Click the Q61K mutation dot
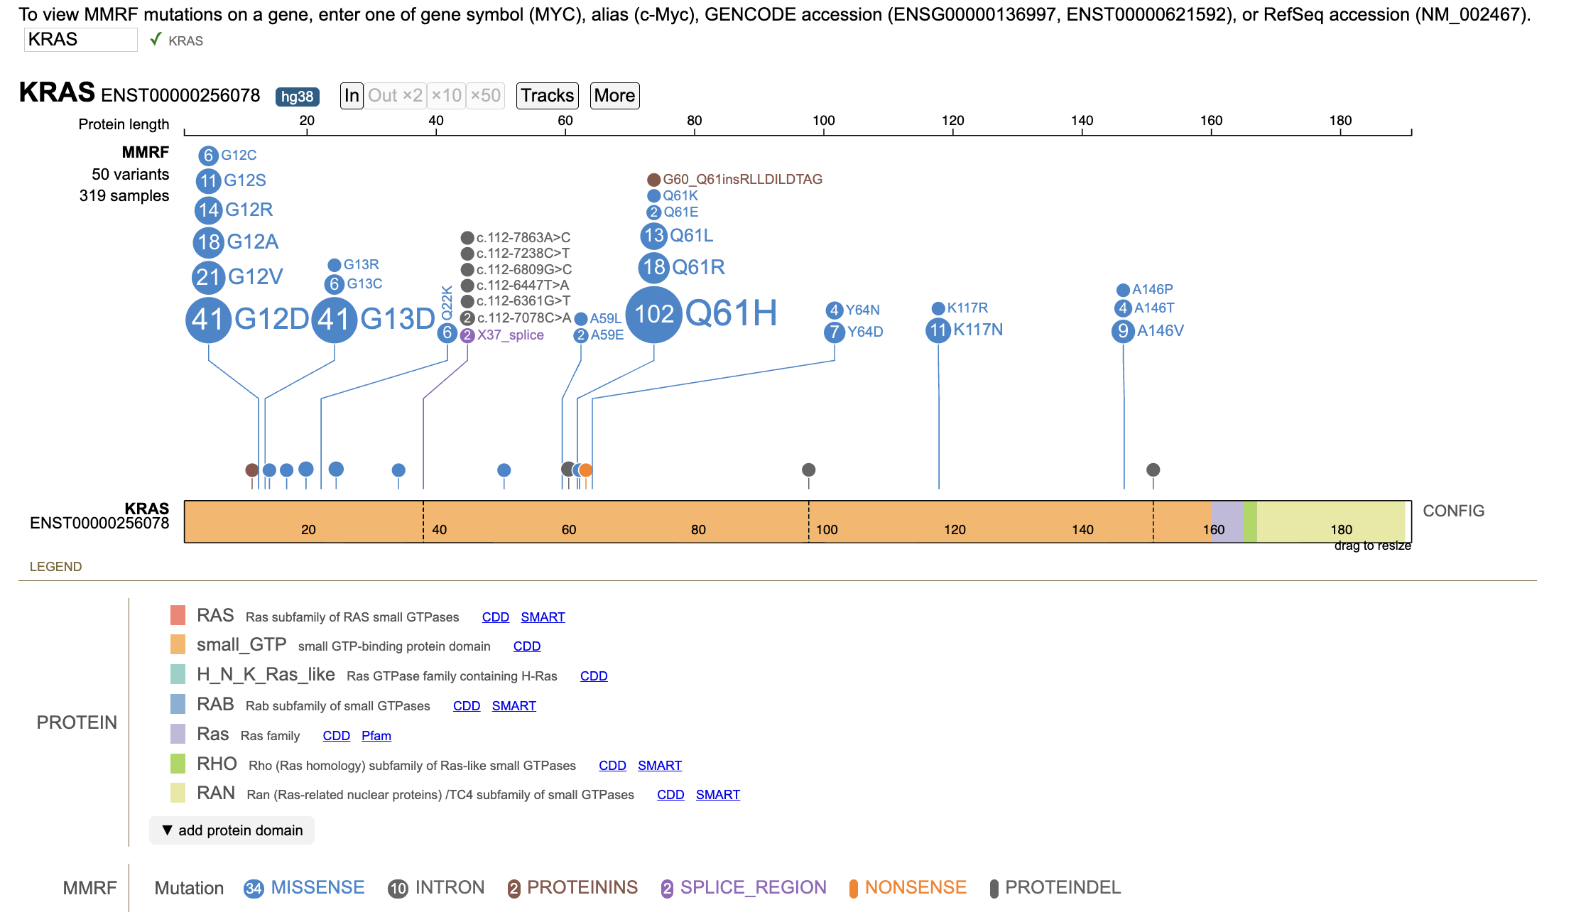 coord(653,196)
